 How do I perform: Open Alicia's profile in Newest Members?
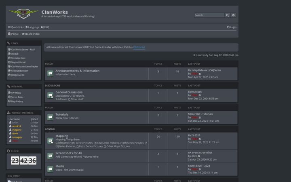(15, 123)
